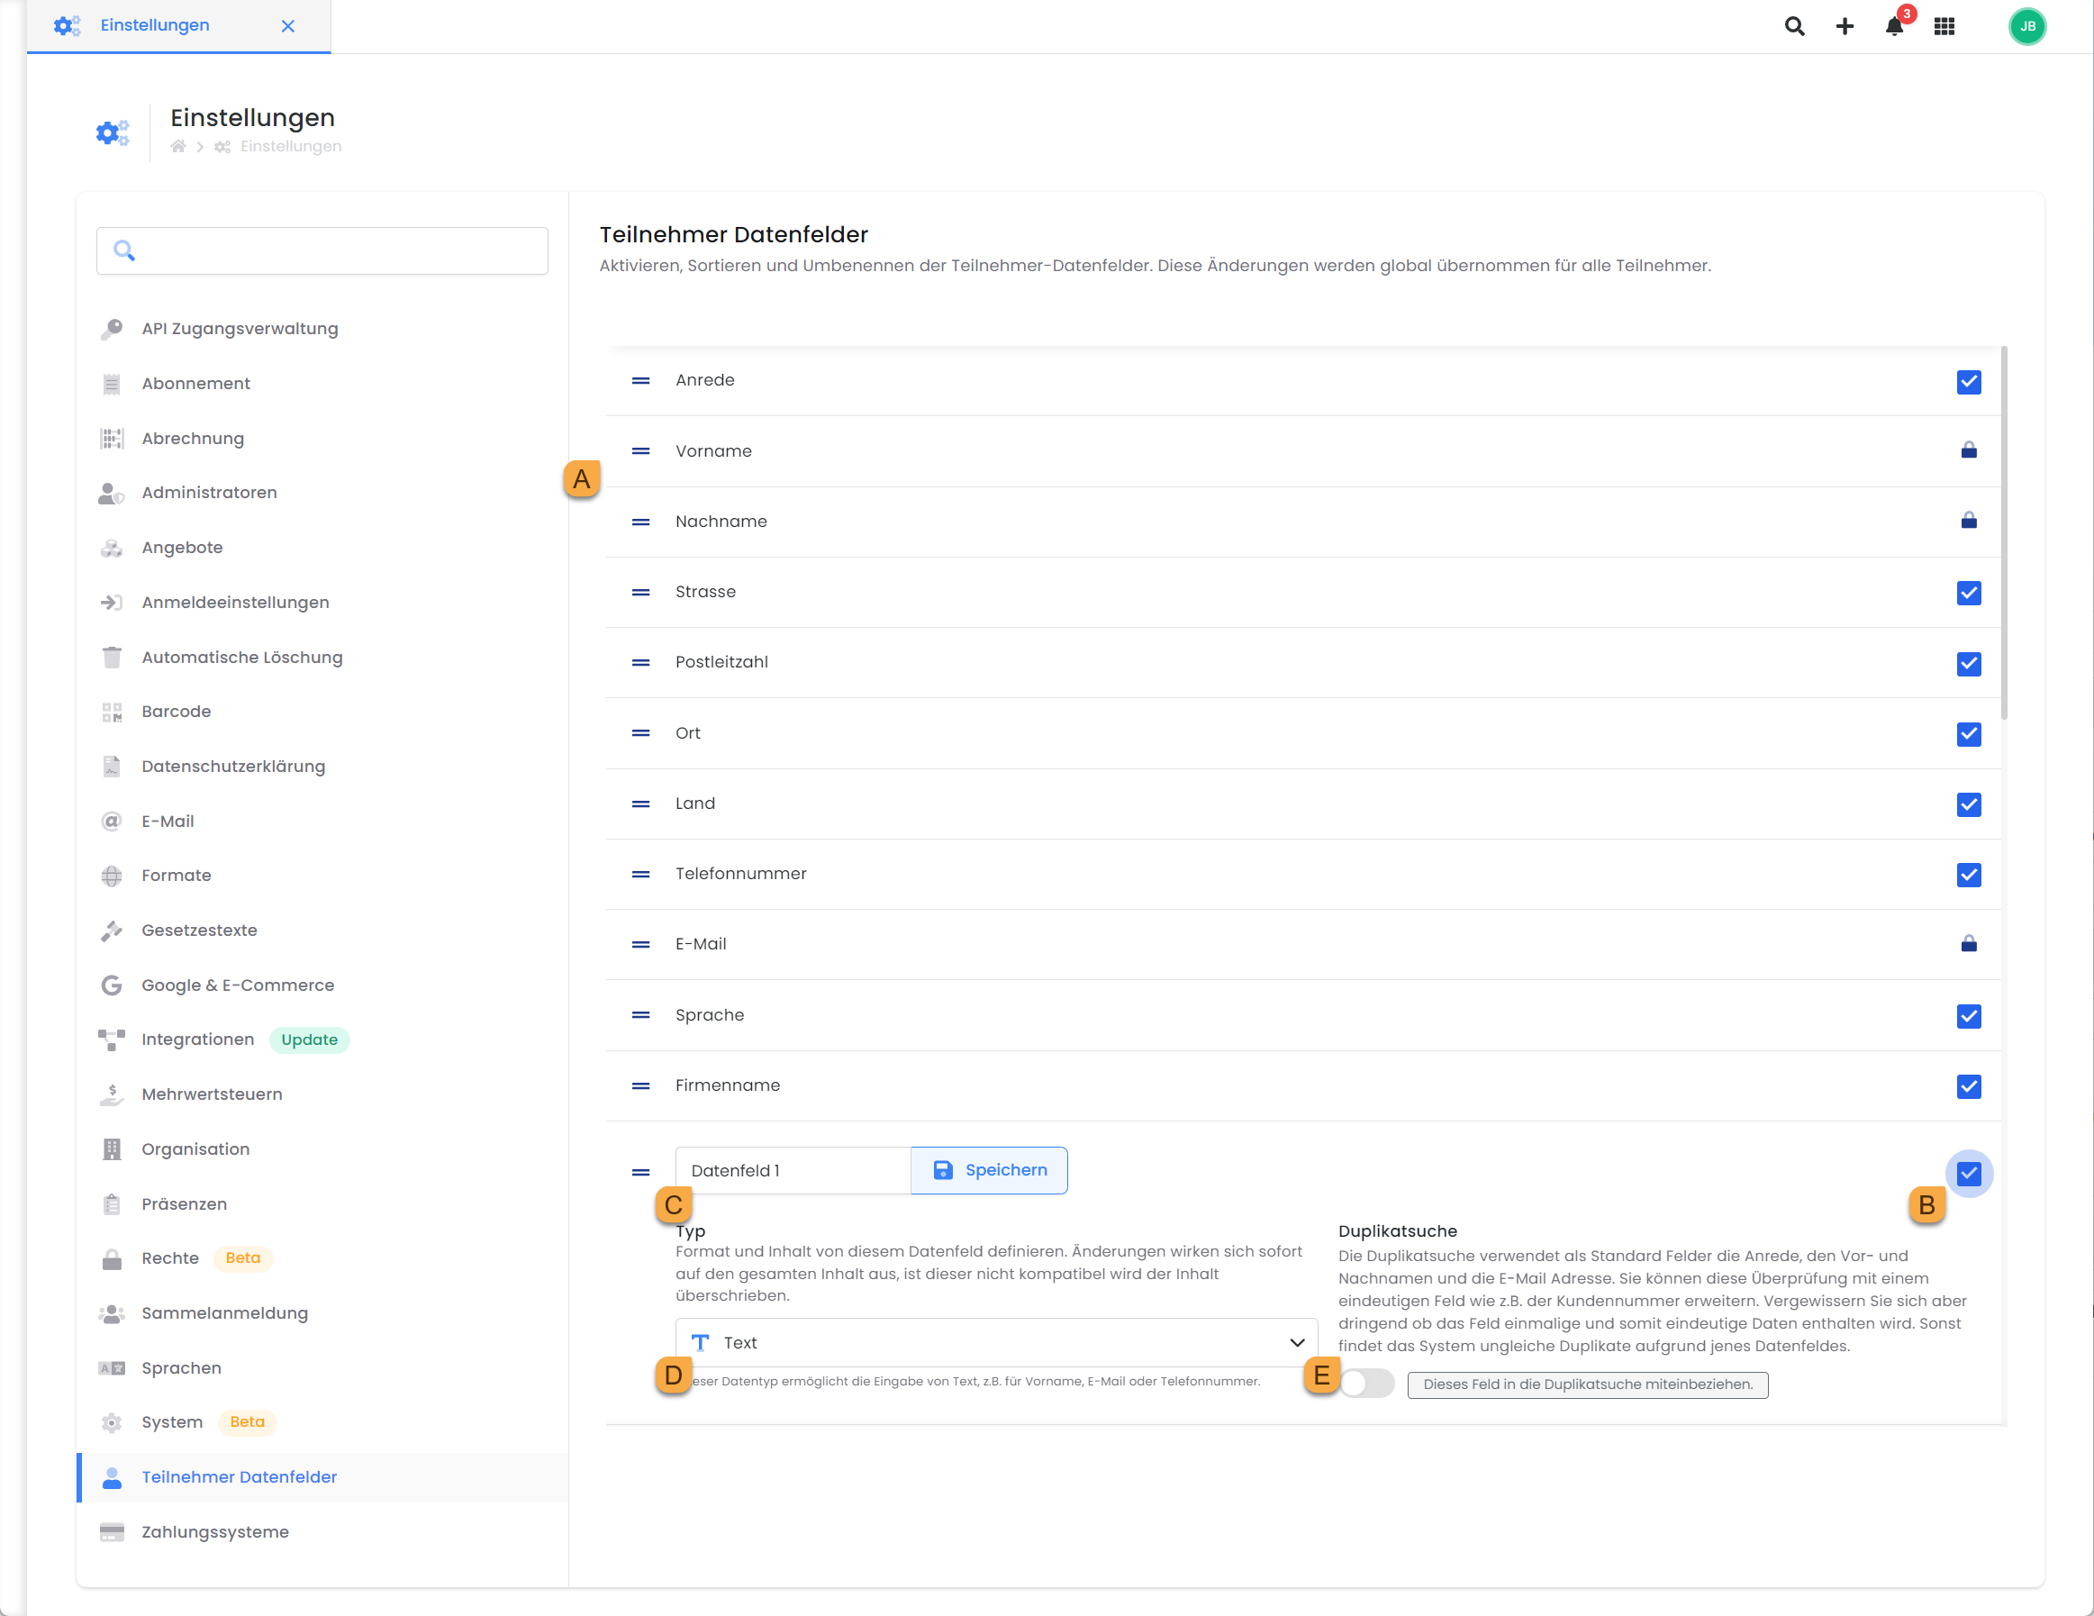Open the API Zugangsverwaltung settings
Viewport: 2094px width, 1616px height.
[240, 328]
